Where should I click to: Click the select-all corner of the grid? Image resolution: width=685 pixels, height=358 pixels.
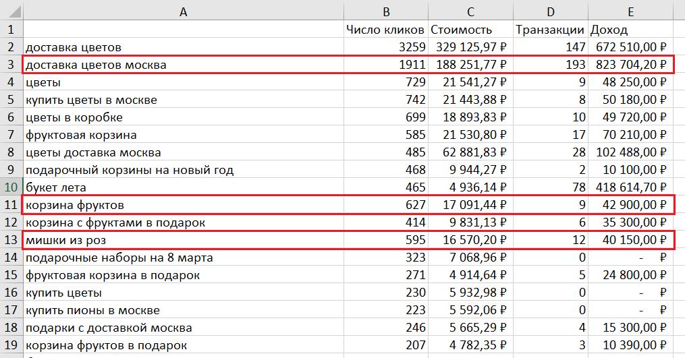tap(11, 10)
